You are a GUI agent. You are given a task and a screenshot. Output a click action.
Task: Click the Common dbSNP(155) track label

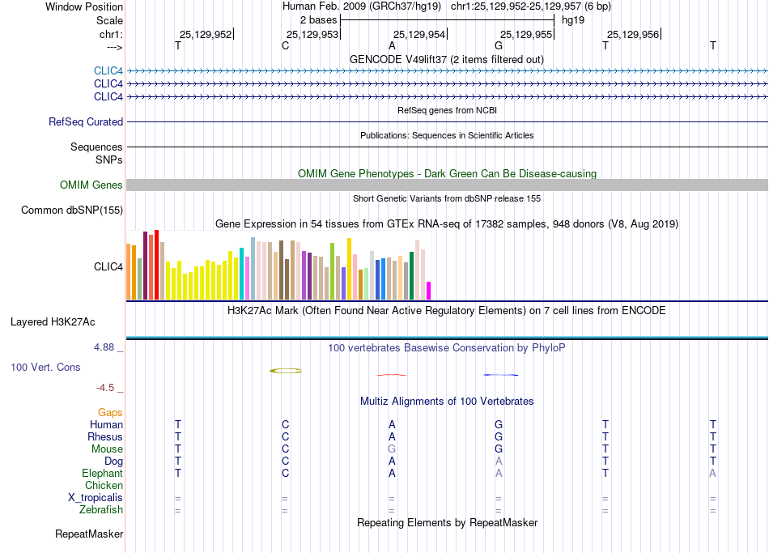tap(71, 210)
